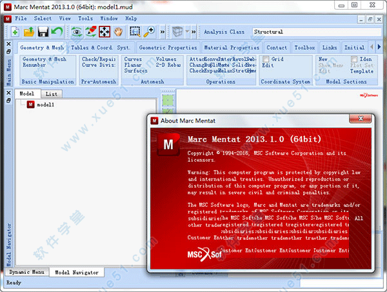Click the Zoom In magnifier icon
The width and height of the screenshot is (387, 292).
coord(150,32)
